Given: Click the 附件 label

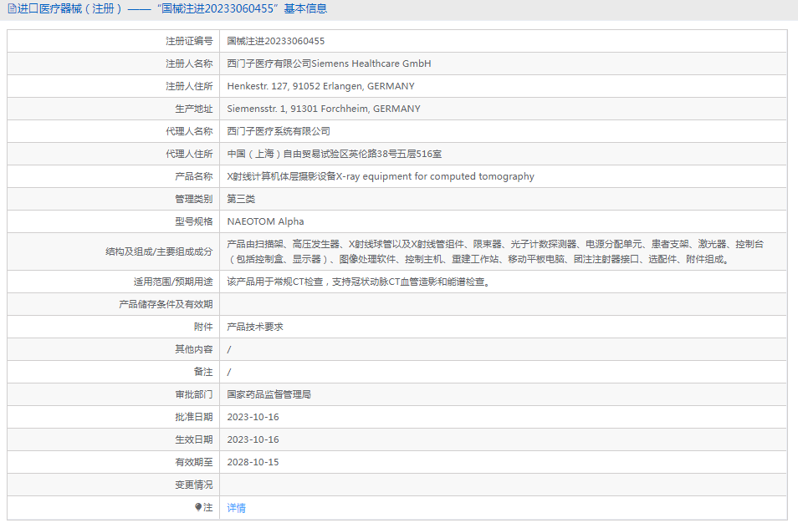Looking at the screenshot, I should point(203,327).
